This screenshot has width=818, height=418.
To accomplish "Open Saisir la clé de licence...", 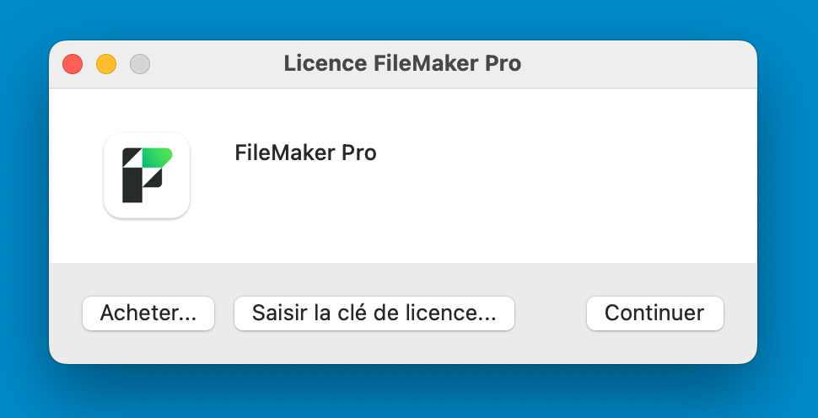I will [374, 313].
